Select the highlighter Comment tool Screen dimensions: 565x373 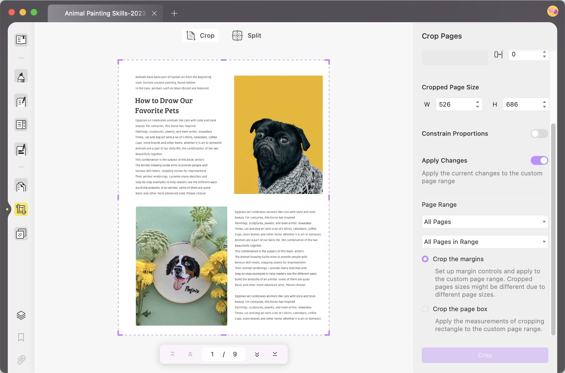[21, 76]
